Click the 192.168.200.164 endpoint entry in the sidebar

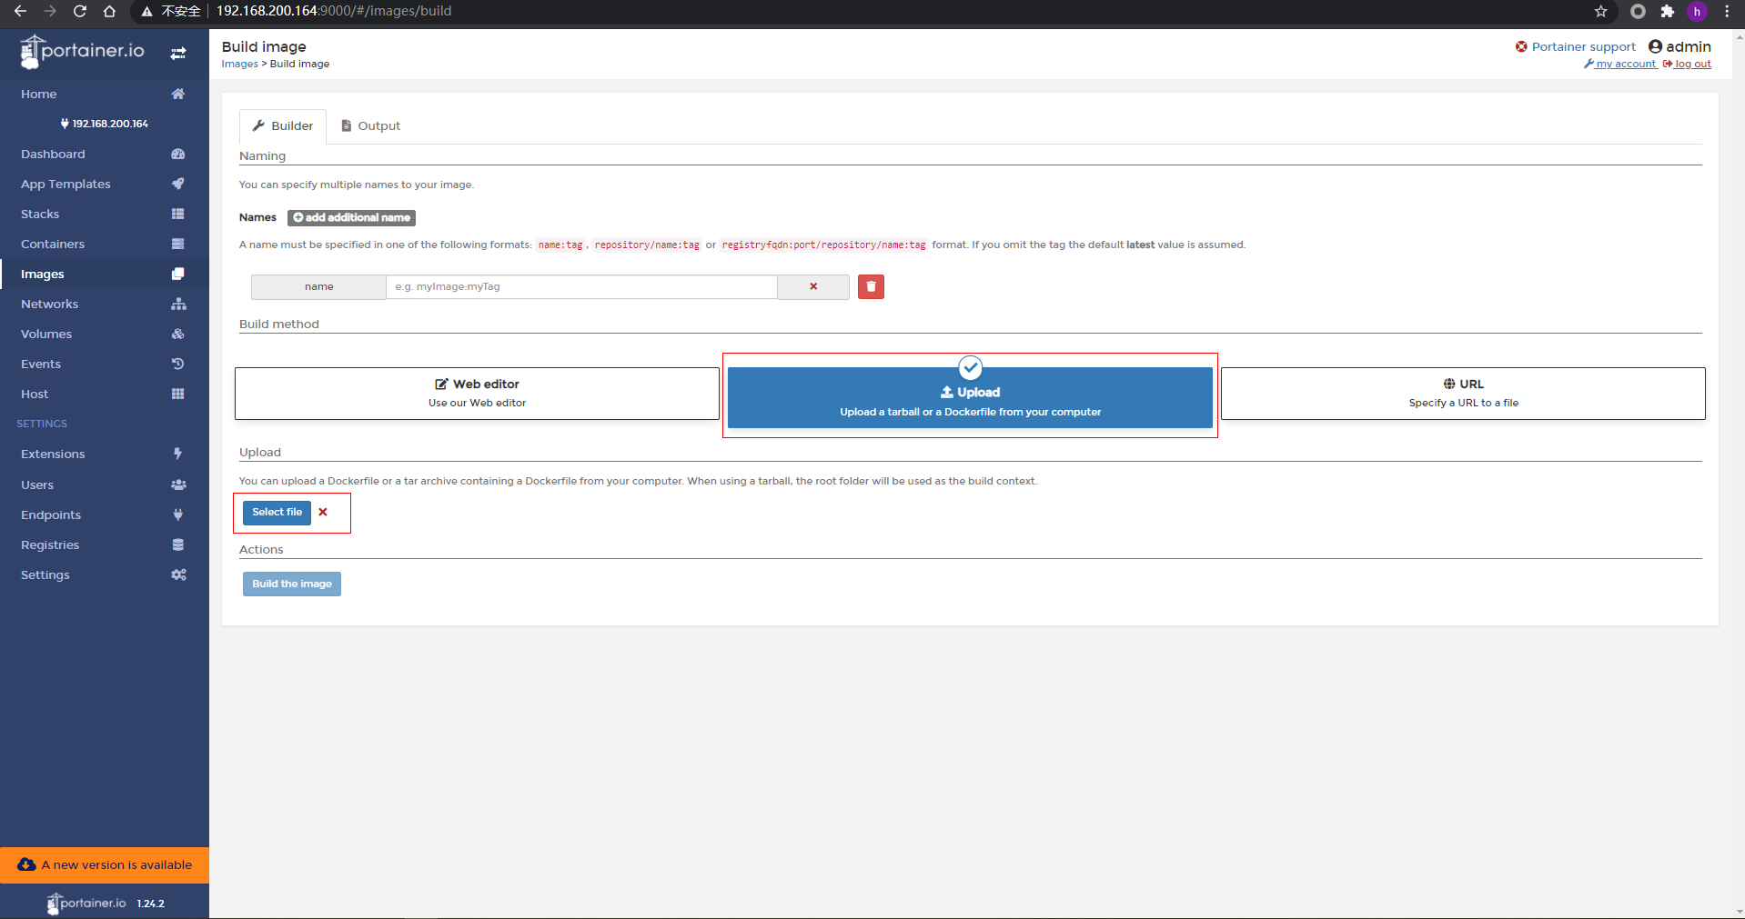coord(105,124)
